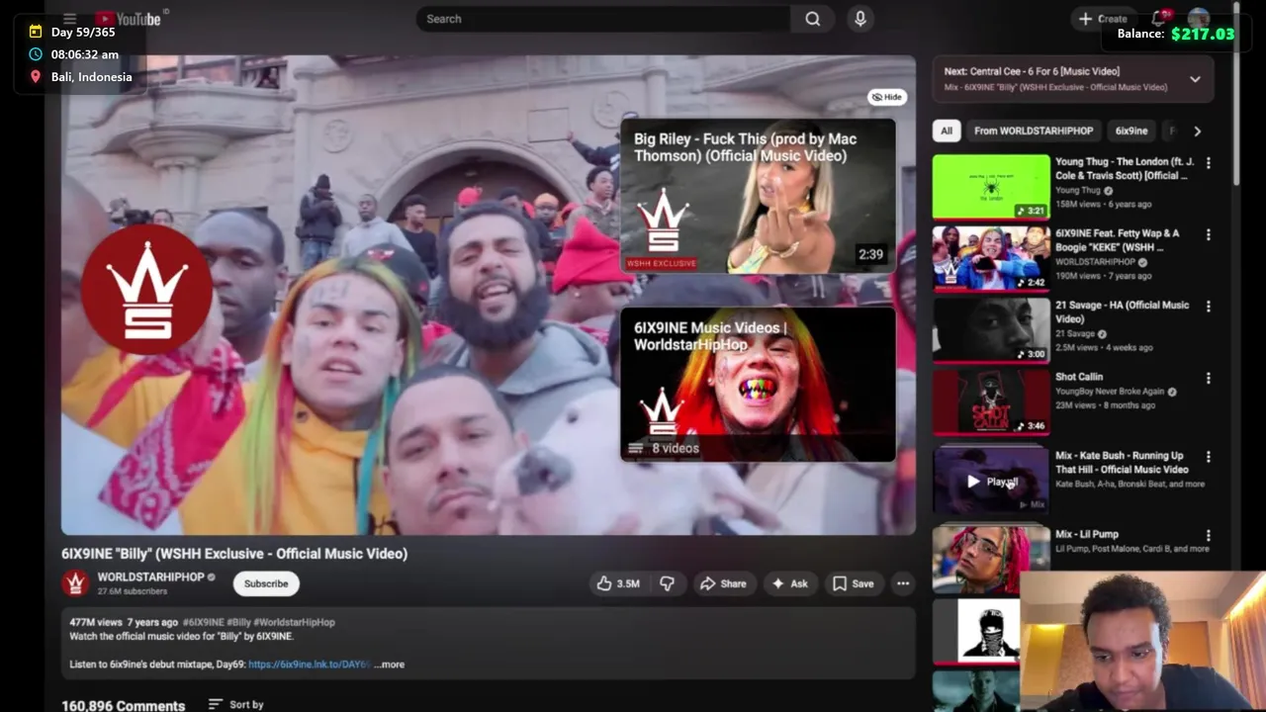Screen dimensions: 1266x712
Task: Open the Shot Callin video thumbnail
Action: pos(991,401)
